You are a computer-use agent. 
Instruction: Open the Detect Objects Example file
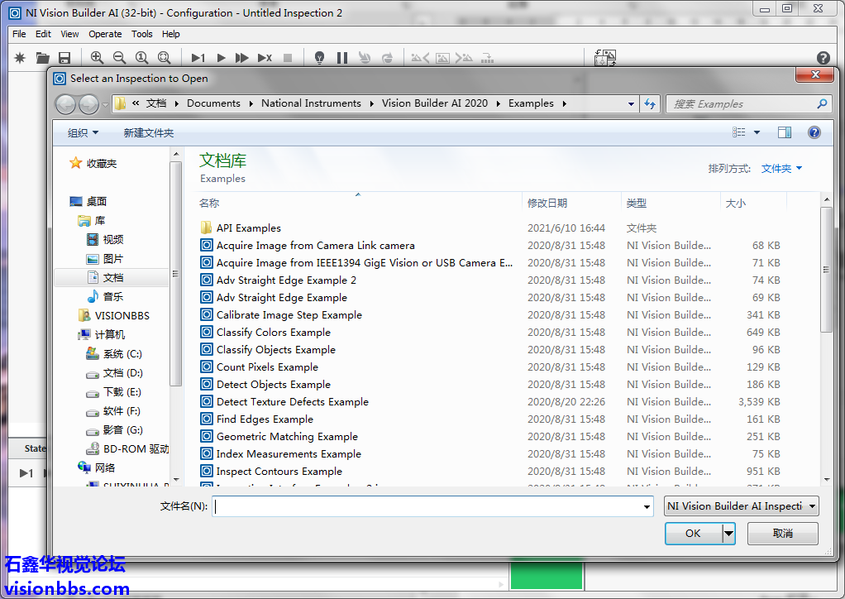coord(273,385)
